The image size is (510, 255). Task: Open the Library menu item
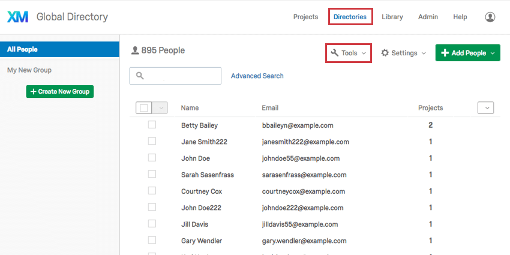click(x=392, y=17)
